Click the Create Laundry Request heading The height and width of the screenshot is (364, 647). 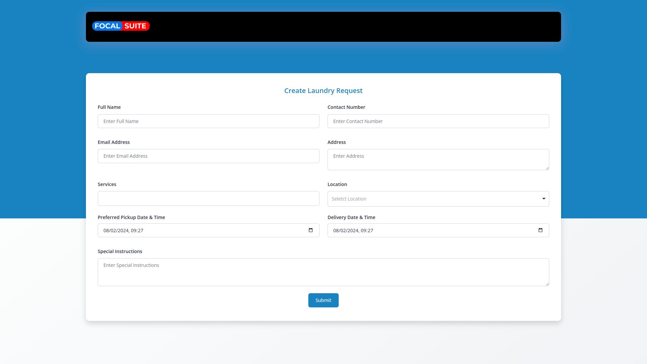[x=323, y=91]
